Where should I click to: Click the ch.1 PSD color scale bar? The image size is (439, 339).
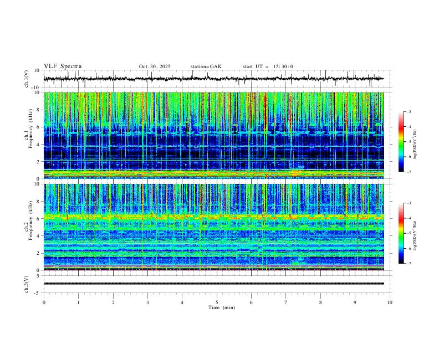tap(401, 142)
